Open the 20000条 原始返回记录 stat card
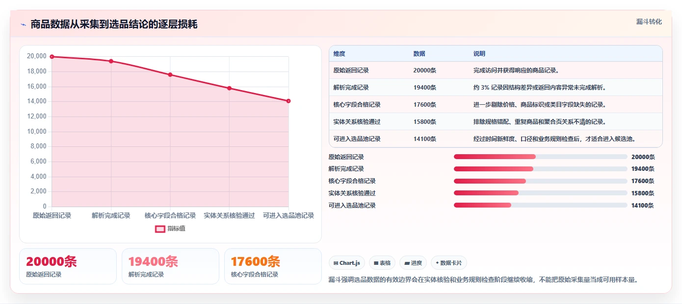 [68, 266]
